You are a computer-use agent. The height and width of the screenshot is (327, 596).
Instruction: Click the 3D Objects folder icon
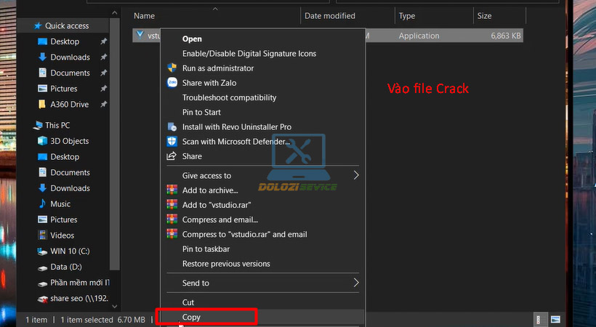[x=42, y=141]
